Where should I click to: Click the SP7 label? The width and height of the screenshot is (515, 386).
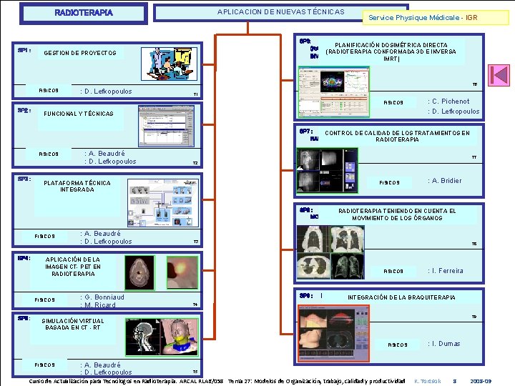(x=306, y=132)
